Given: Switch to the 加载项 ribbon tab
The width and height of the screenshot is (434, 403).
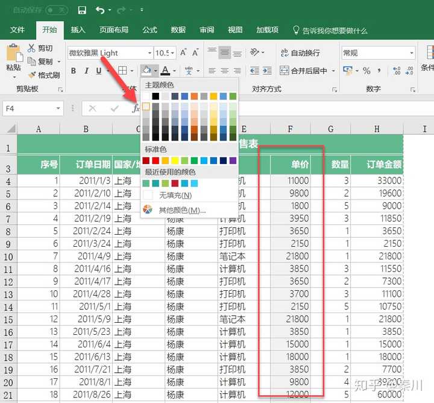Looking at the screenshot, I should [267, 30].
